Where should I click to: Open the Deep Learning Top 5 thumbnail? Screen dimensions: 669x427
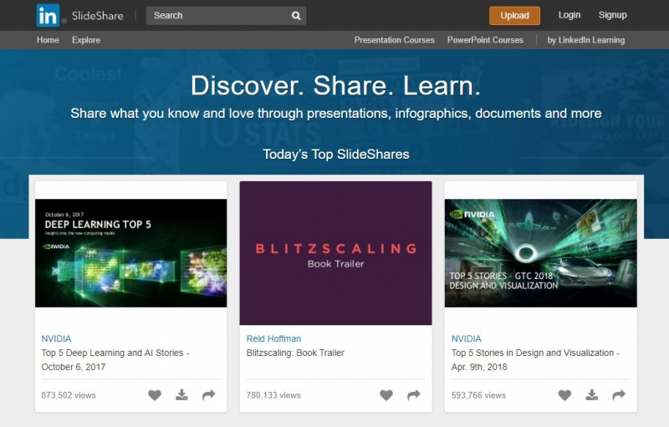click(x=131, y=253)
